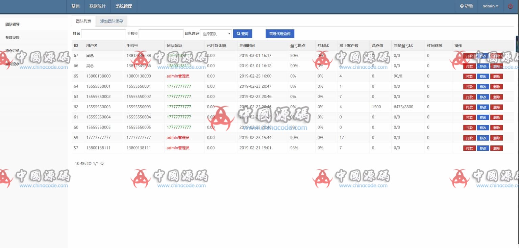Open the 系统管理 menu
519x248 pixels.
[123, 6]
